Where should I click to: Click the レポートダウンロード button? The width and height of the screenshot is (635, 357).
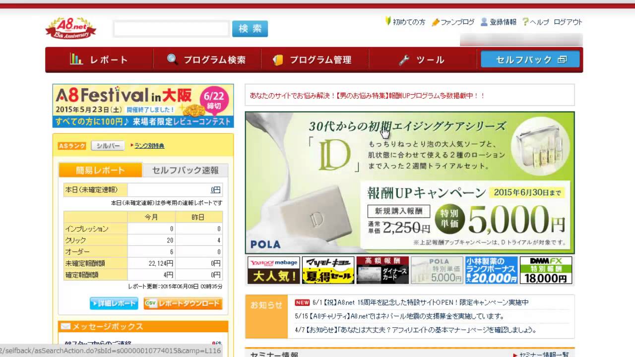[183, 303]
